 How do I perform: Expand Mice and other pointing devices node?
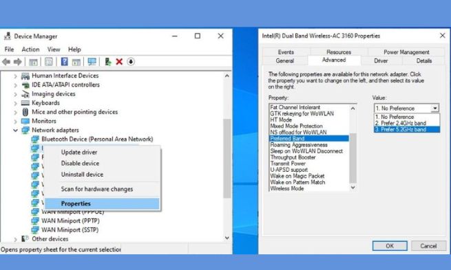[15, 112]
